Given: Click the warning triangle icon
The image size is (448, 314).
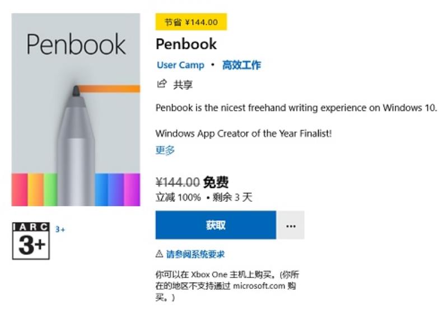Looking at the screenshot, I should point(160,253).
